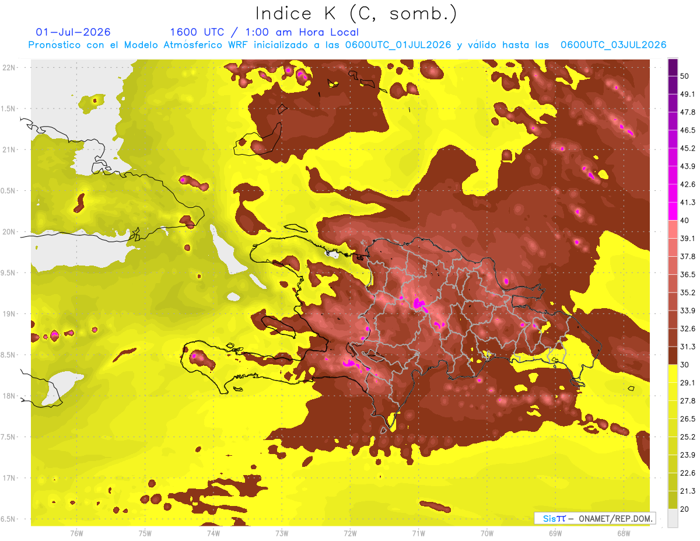Click the '17N' latitude axis label
This screenshot has width=700, height=541.
9,479
